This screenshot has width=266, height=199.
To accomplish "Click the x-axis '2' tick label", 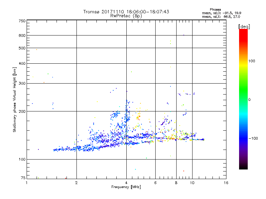I will 76,183.
